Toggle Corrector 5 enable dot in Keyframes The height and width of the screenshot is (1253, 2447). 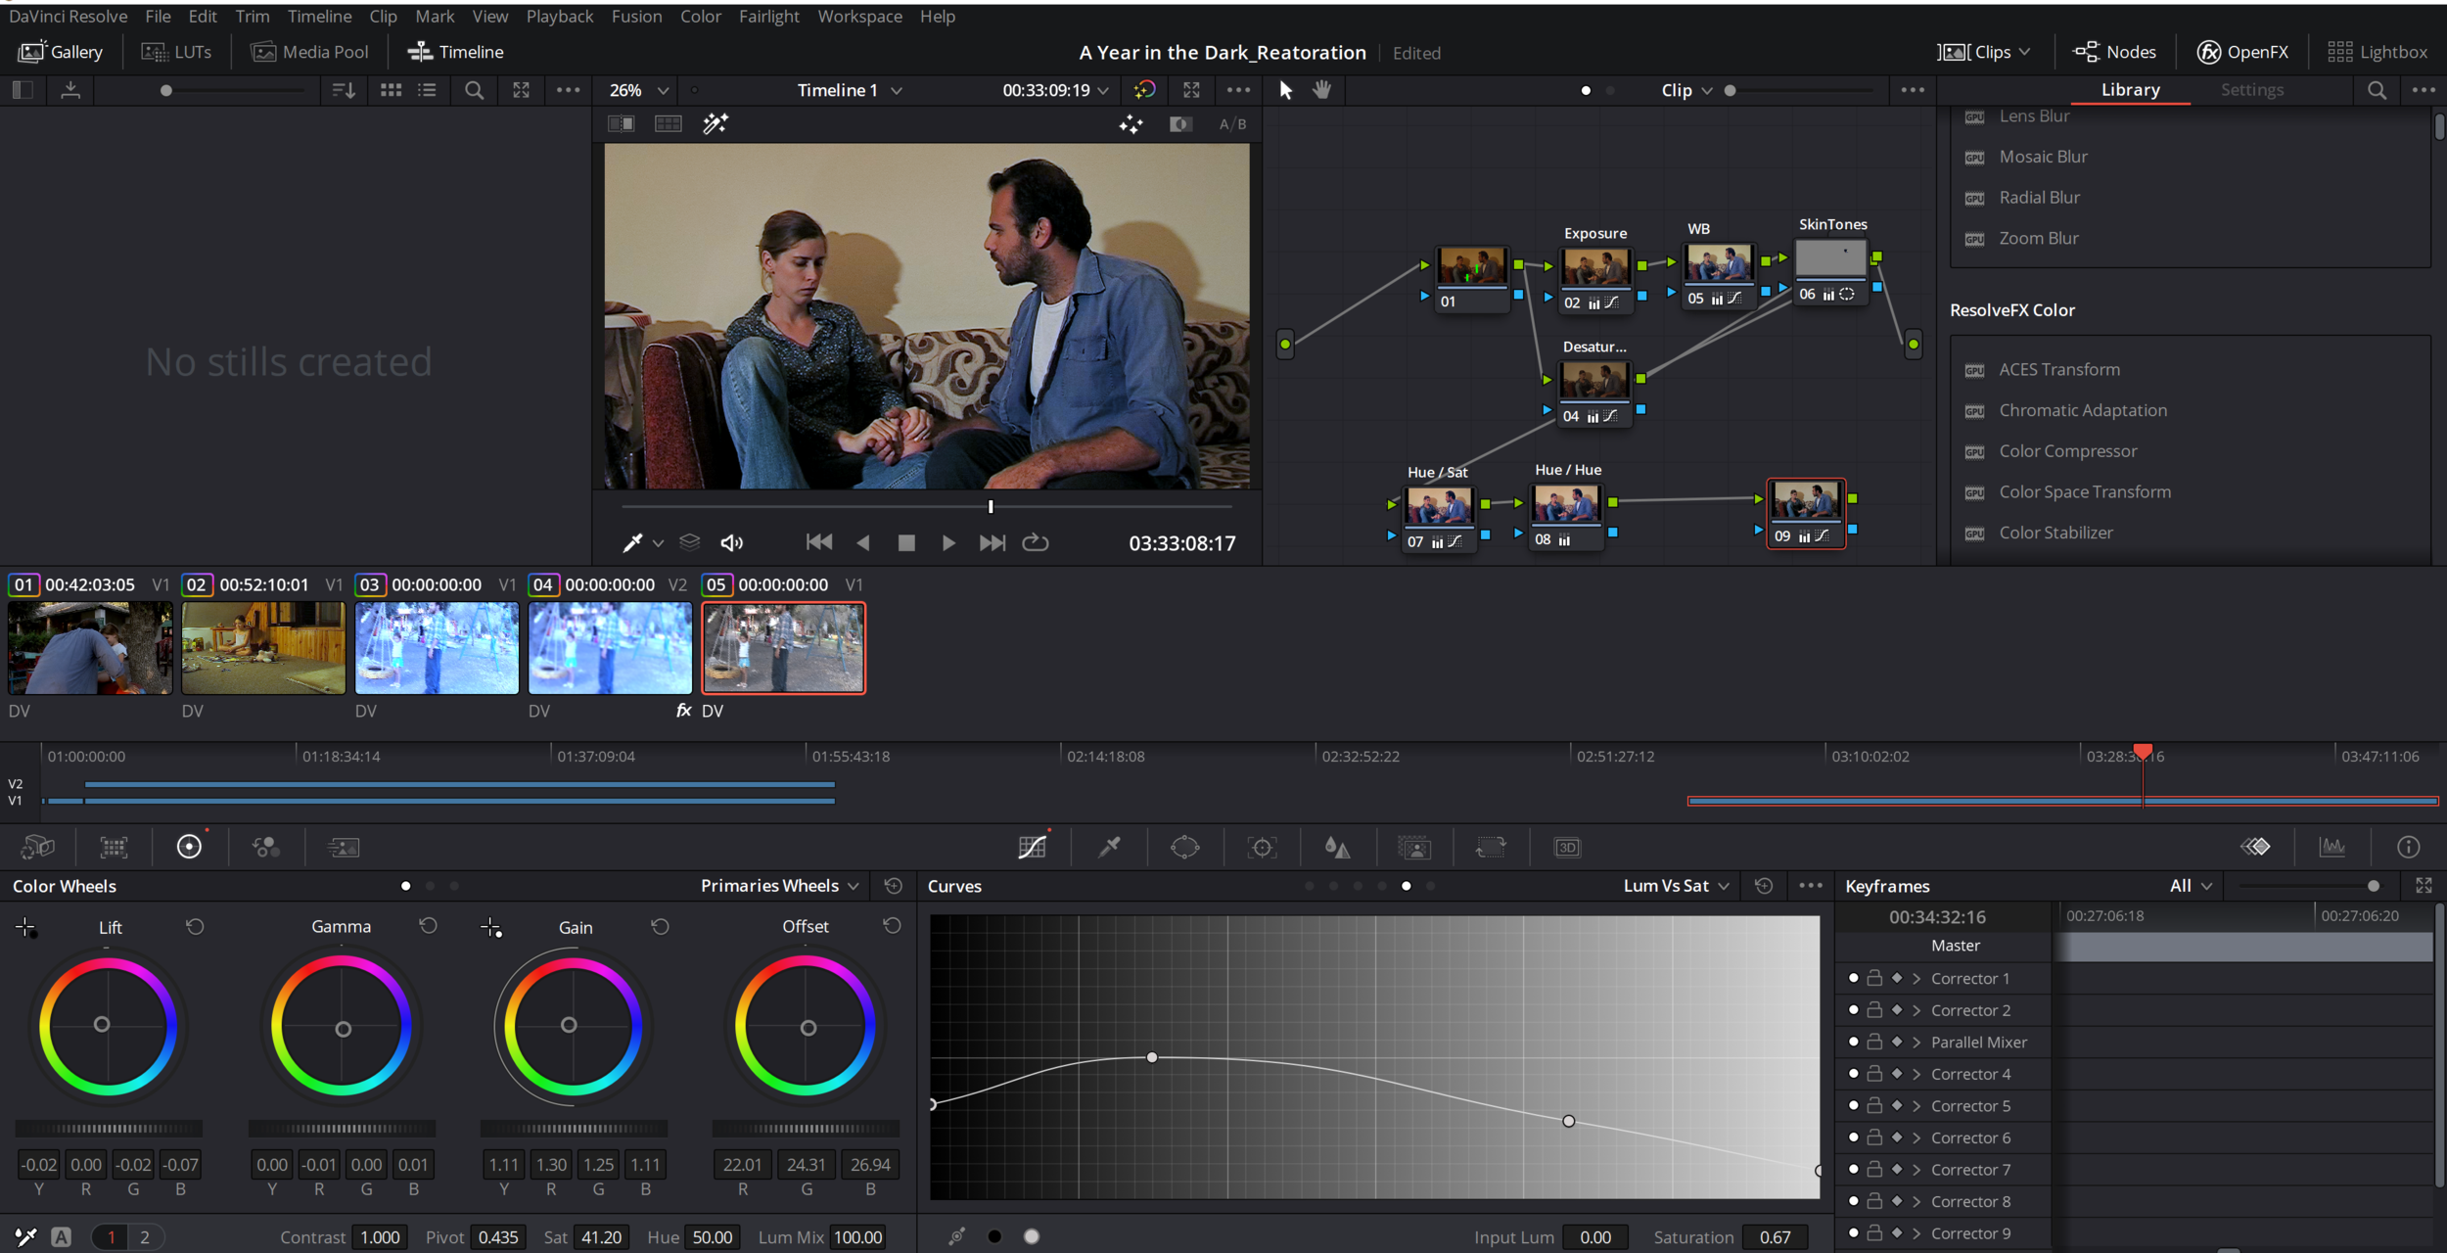point(1853,1105)
